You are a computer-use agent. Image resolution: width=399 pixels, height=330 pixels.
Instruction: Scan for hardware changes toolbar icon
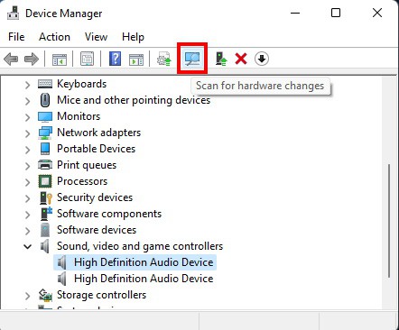pyautogui.click(x=192, y=59)
